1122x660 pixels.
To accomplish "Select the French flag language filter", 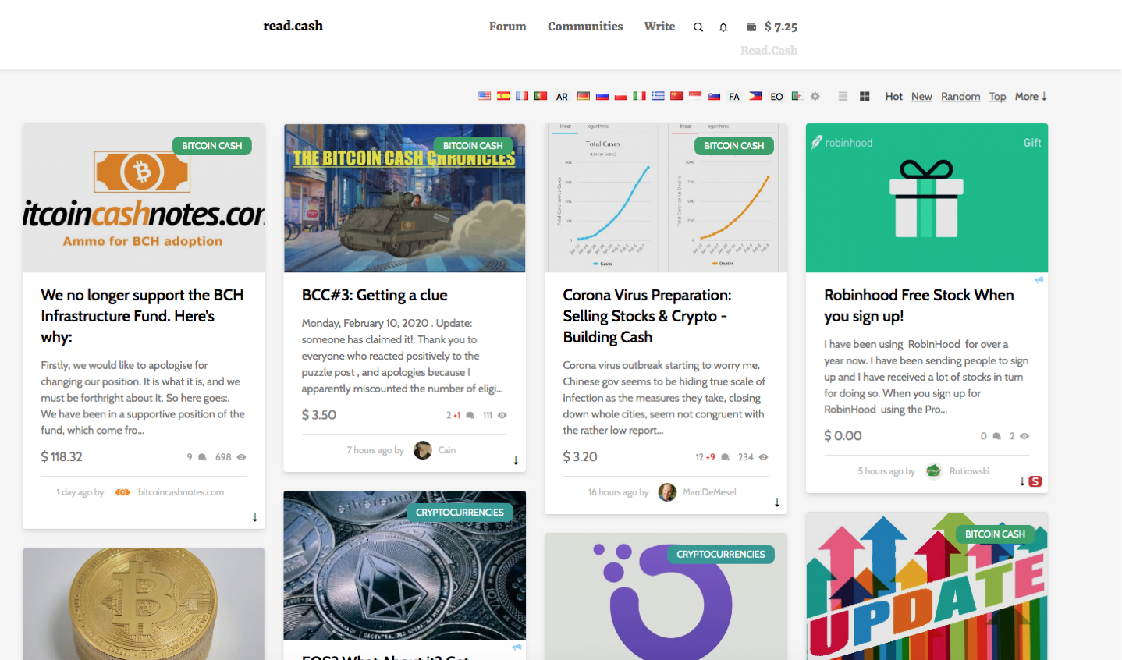I will point(522,96).
